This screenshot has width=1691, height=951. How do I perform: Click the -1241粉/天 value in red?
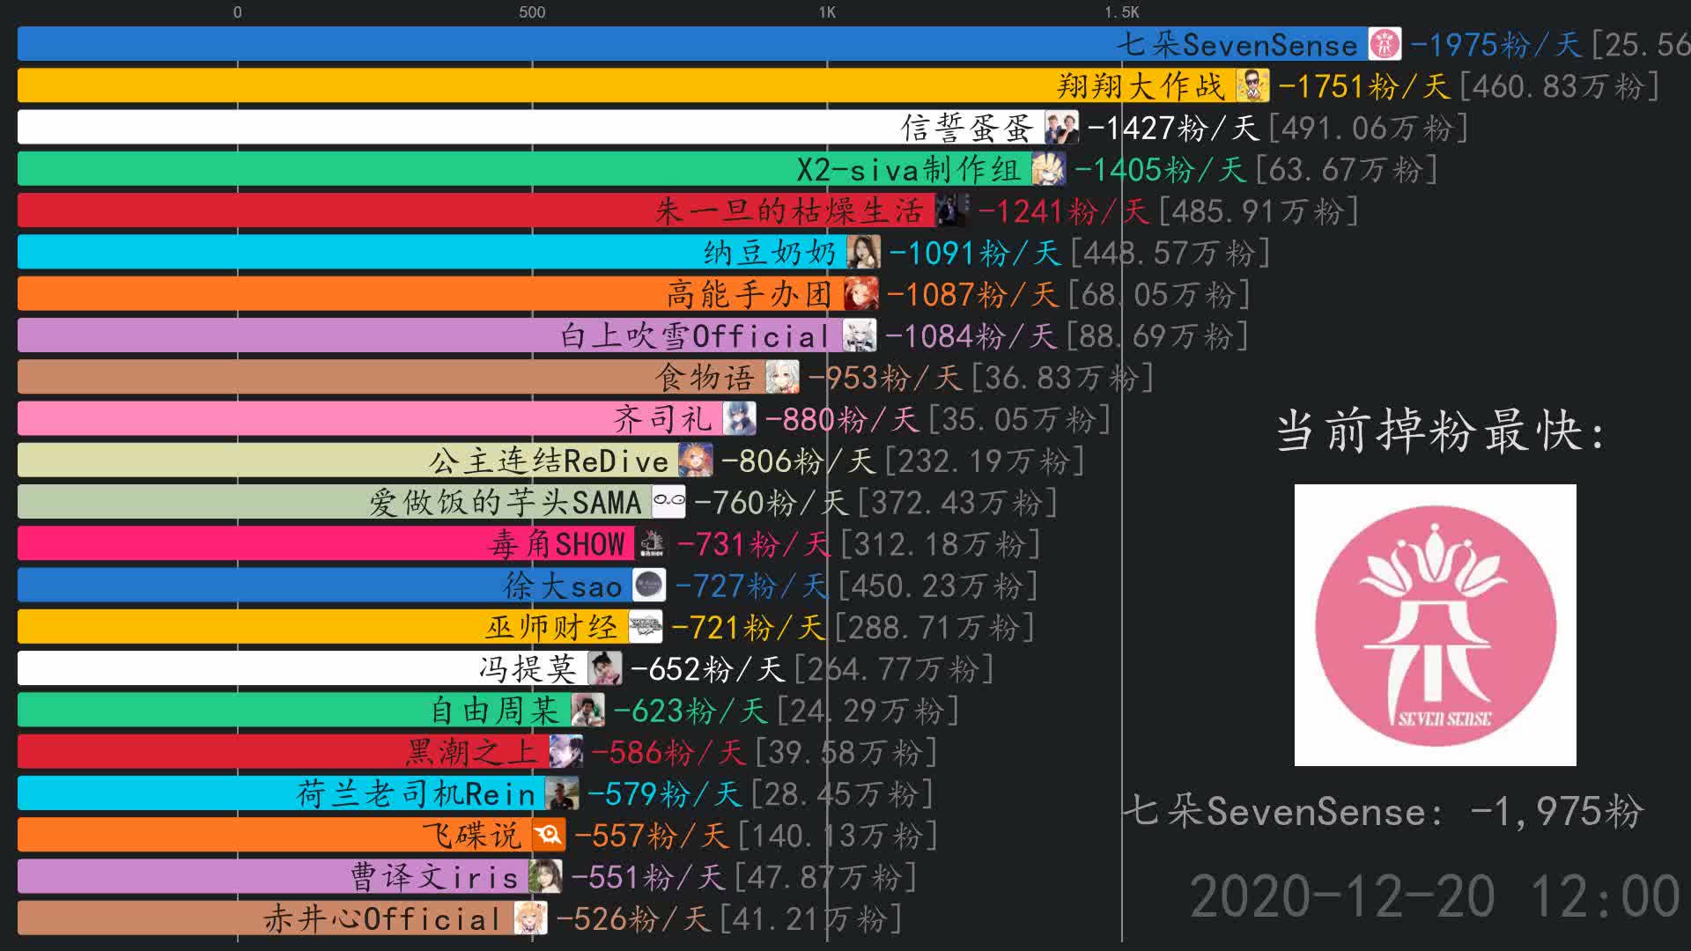point(1063,211)
